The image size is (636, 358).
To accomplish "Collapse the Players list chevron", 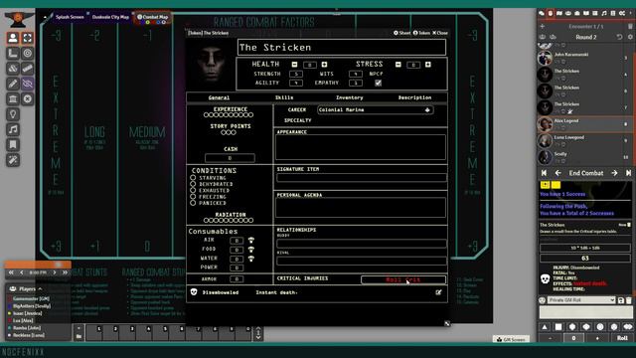I will click(x=40, y=288).
